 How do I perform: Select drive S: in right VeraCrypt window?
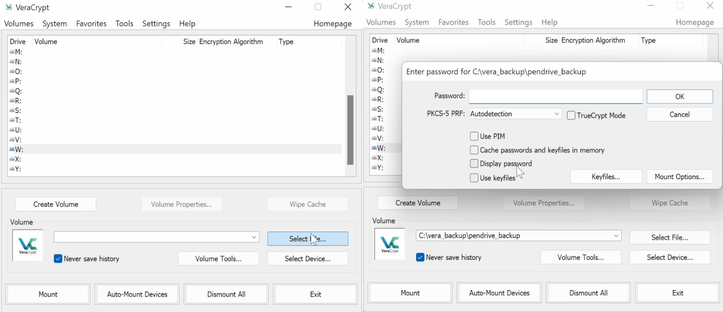[378, 109]
